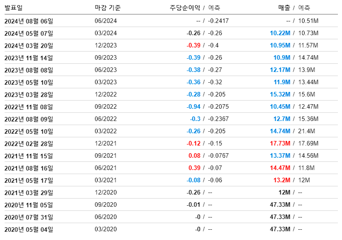Image resolution: width=342 pixels, height=240 pixels.
Task: Click EPS value -0.3 in blue
Action: (195, 119)
